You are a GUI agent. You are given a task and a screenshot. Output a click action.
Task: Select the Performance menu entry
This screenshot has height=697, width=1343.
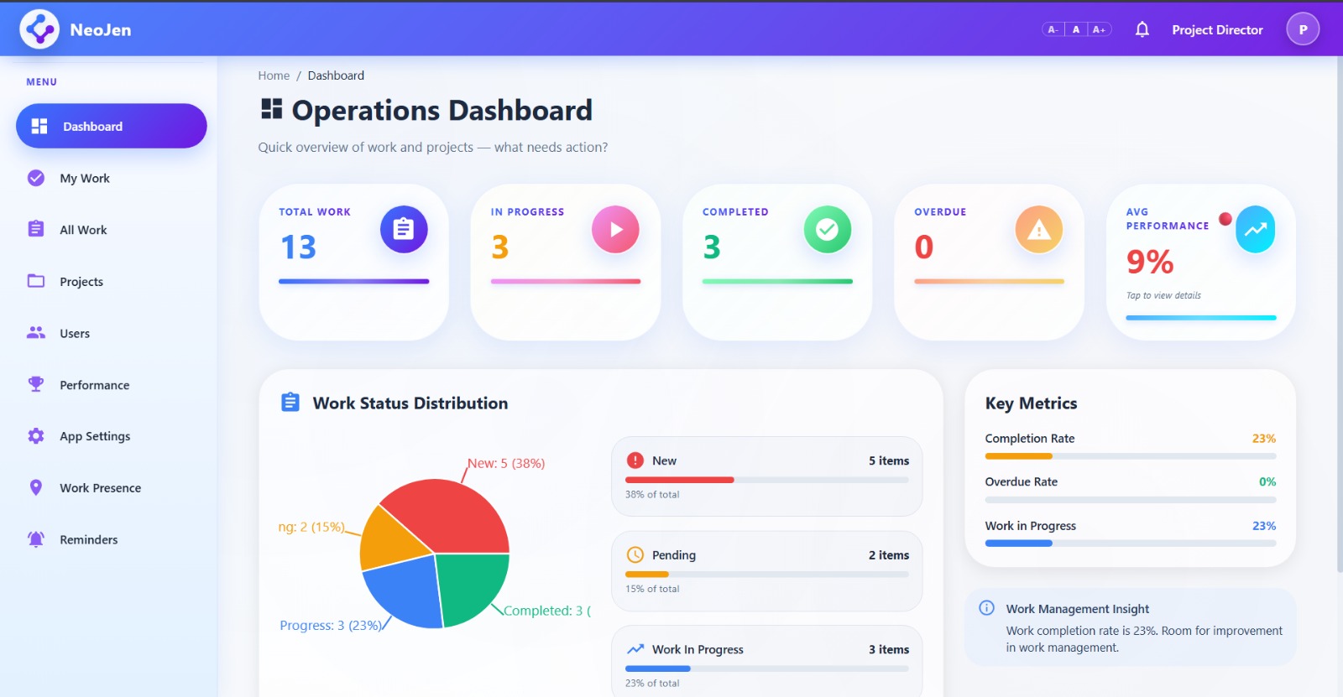coord(111,384)
